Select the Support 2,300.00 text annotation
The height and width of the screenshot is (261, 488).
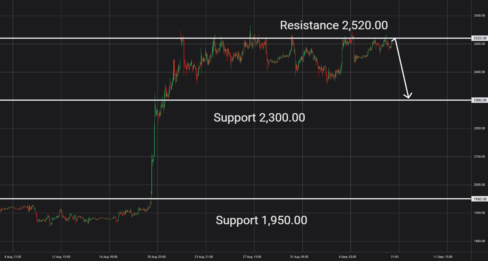(259, 118)
